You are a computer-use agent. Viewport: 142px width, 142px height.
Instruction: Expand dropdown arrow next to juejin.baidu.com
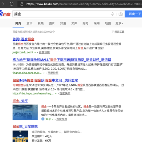[35, 52]
